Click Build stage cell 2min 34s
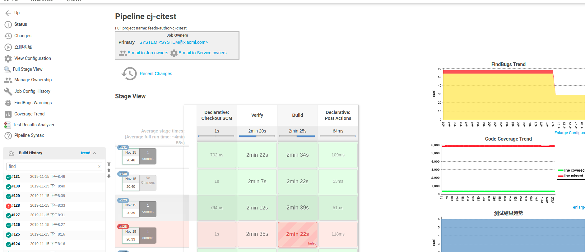Screen dimensions: 585x252 (298, 155)
